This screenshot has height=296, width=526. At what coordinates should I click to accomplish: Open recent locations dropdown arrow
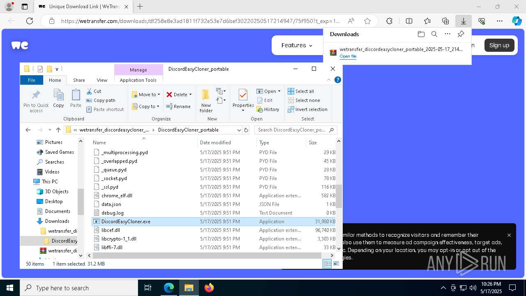[50, 130]
